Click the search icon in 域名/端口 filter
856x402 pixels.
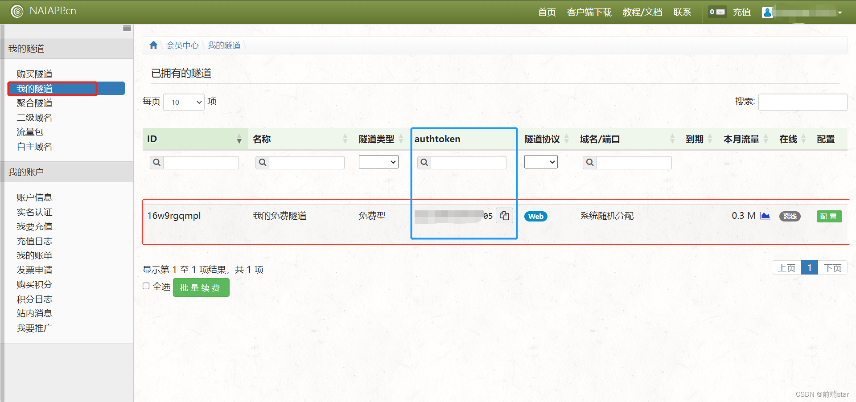pyautogui.click(x=590, y=163)
